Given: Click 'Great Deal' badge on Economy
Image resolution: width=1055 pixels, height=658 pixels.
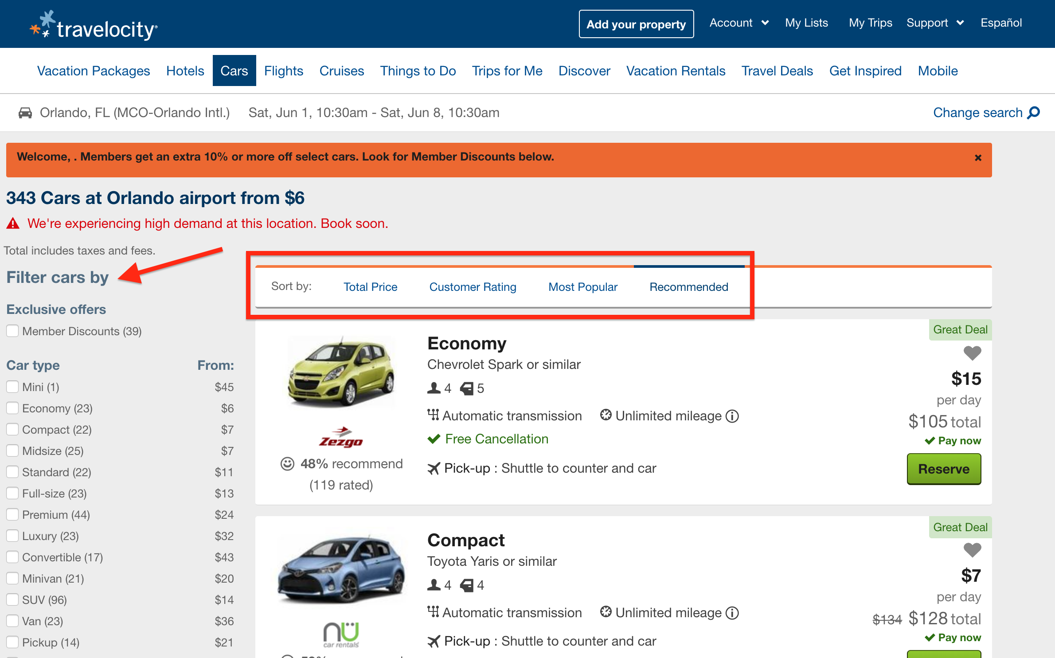Looking at the screenshot, I should coord(960,329).
